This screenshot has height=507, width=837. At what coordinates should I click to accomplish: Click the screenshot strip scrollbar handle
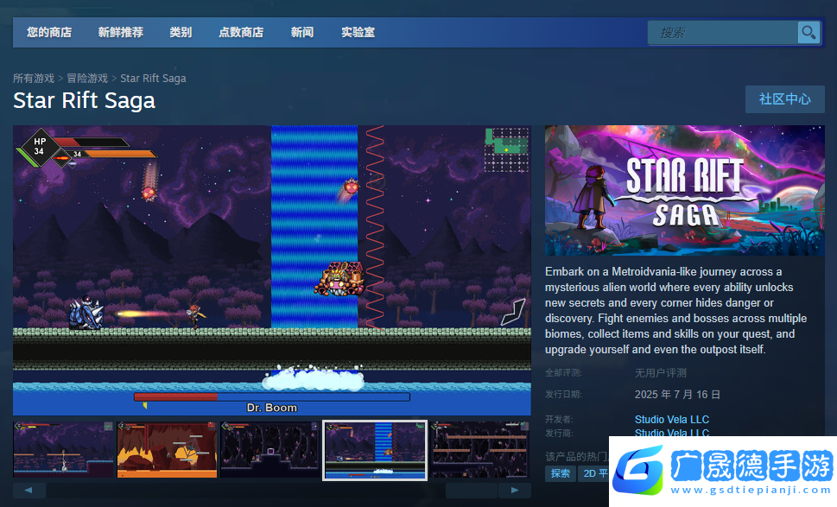pyautogui.click(x=471, y=491)
